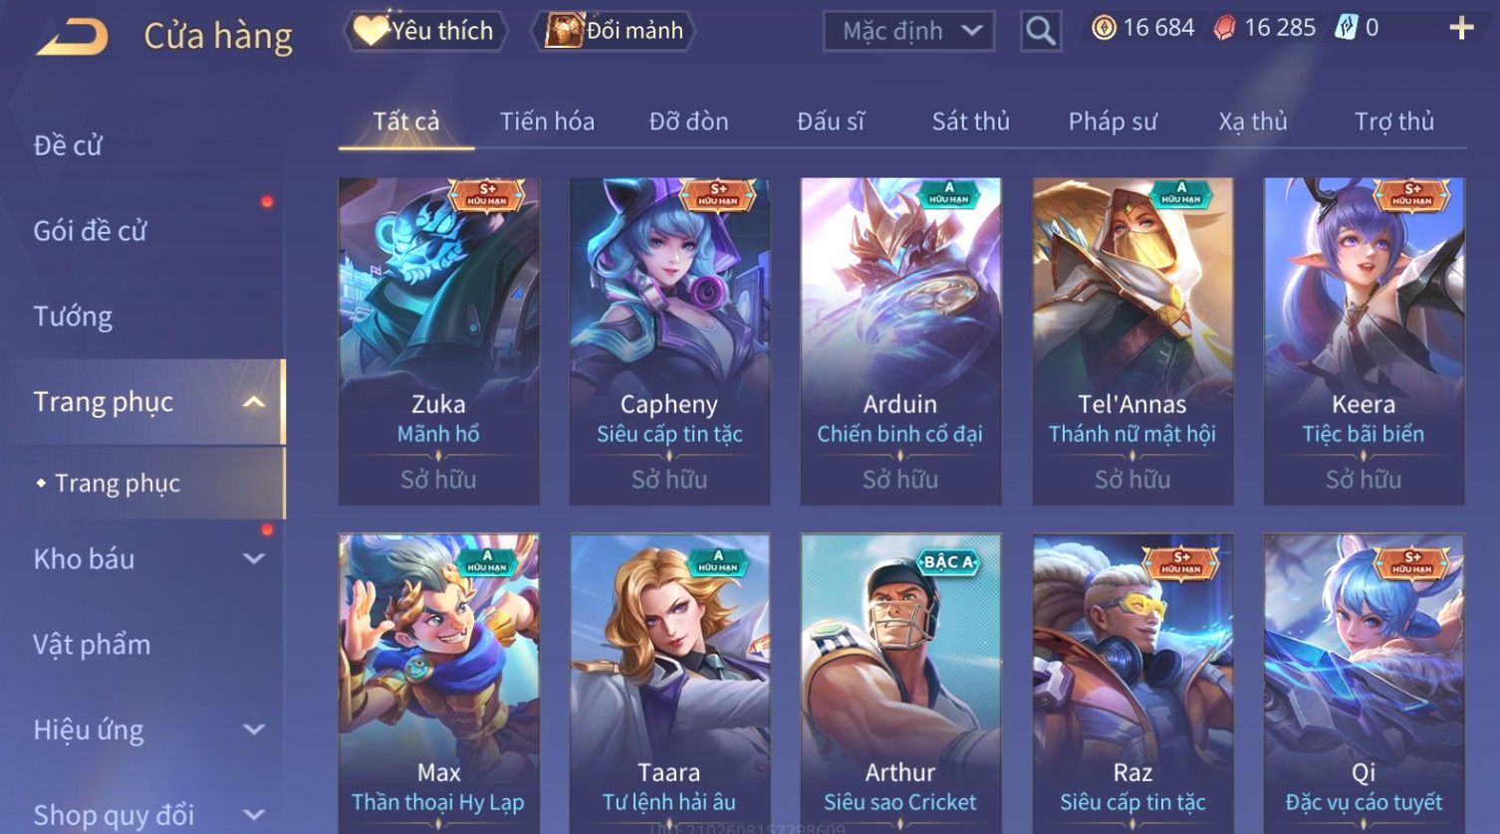This screenshot has width=1500, height=834.
Task: Collapse the Trang phục sidebar section
Action: coord(254,402)
